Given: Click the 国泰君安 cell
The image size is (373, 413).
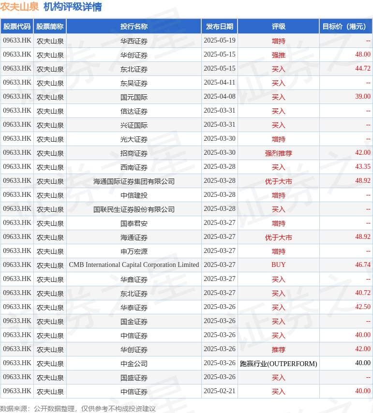Looking at the screenshot, I should point(134,223).
